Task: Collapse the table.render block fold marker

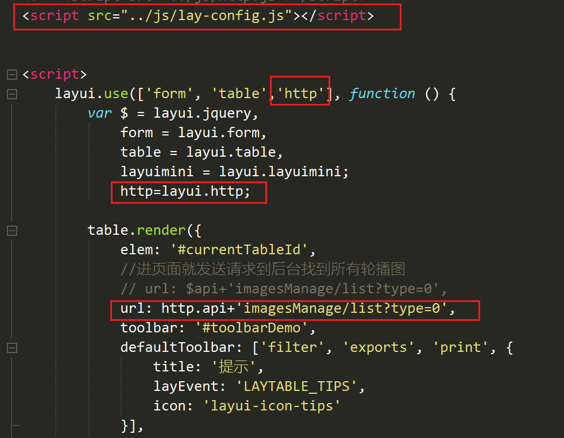Action: click(12, 230)
